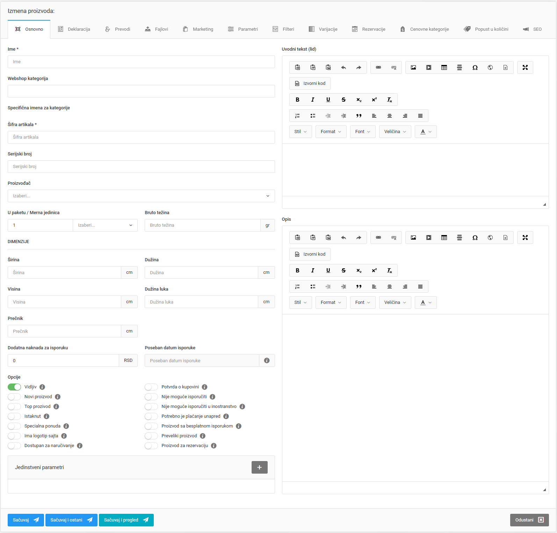The width and height of the screenshot is (557, 533).
Task: Maximize the Uvodni tekst editor
Action: [525, 67]
